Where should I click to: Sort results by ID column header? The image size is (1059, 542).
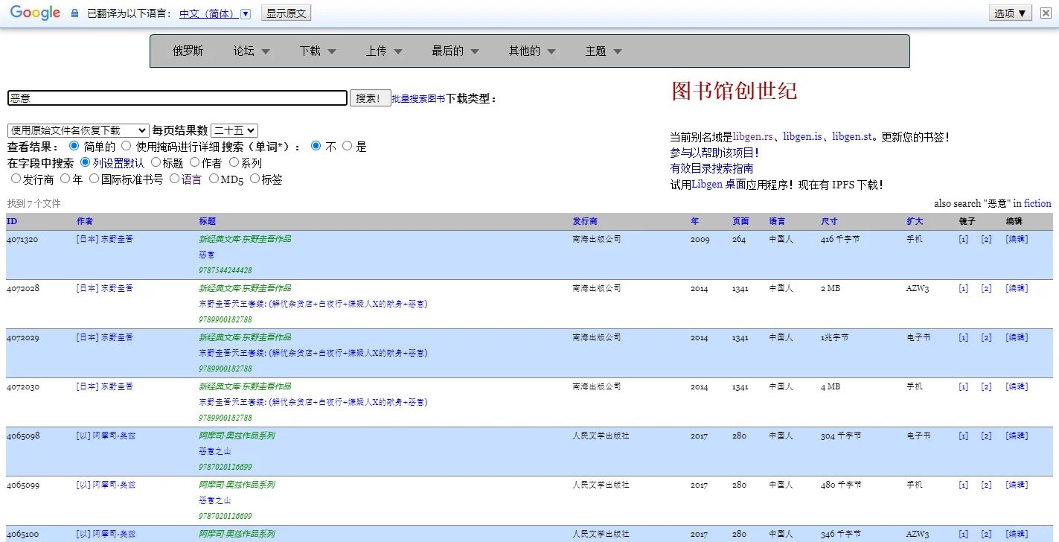pyautogui.click(x=11, y=221)
